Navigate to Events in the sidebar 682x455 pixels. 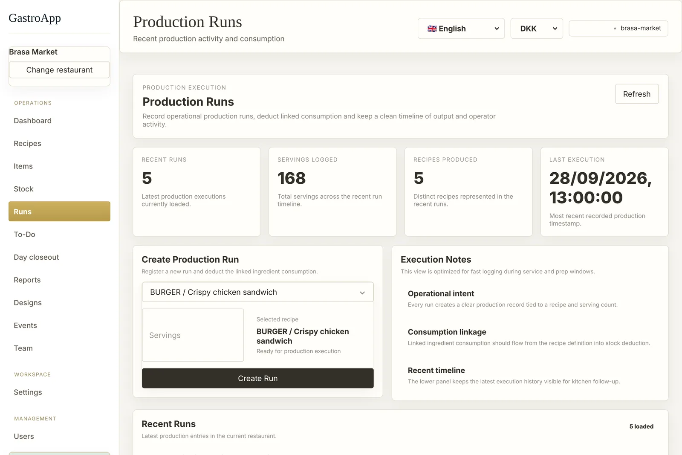pos(59,325)
